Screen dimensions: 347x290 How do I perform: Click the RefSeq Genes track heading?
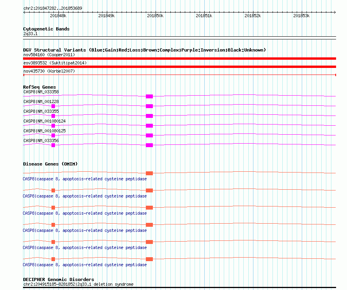pyautogui.click(x=39, y=87)
